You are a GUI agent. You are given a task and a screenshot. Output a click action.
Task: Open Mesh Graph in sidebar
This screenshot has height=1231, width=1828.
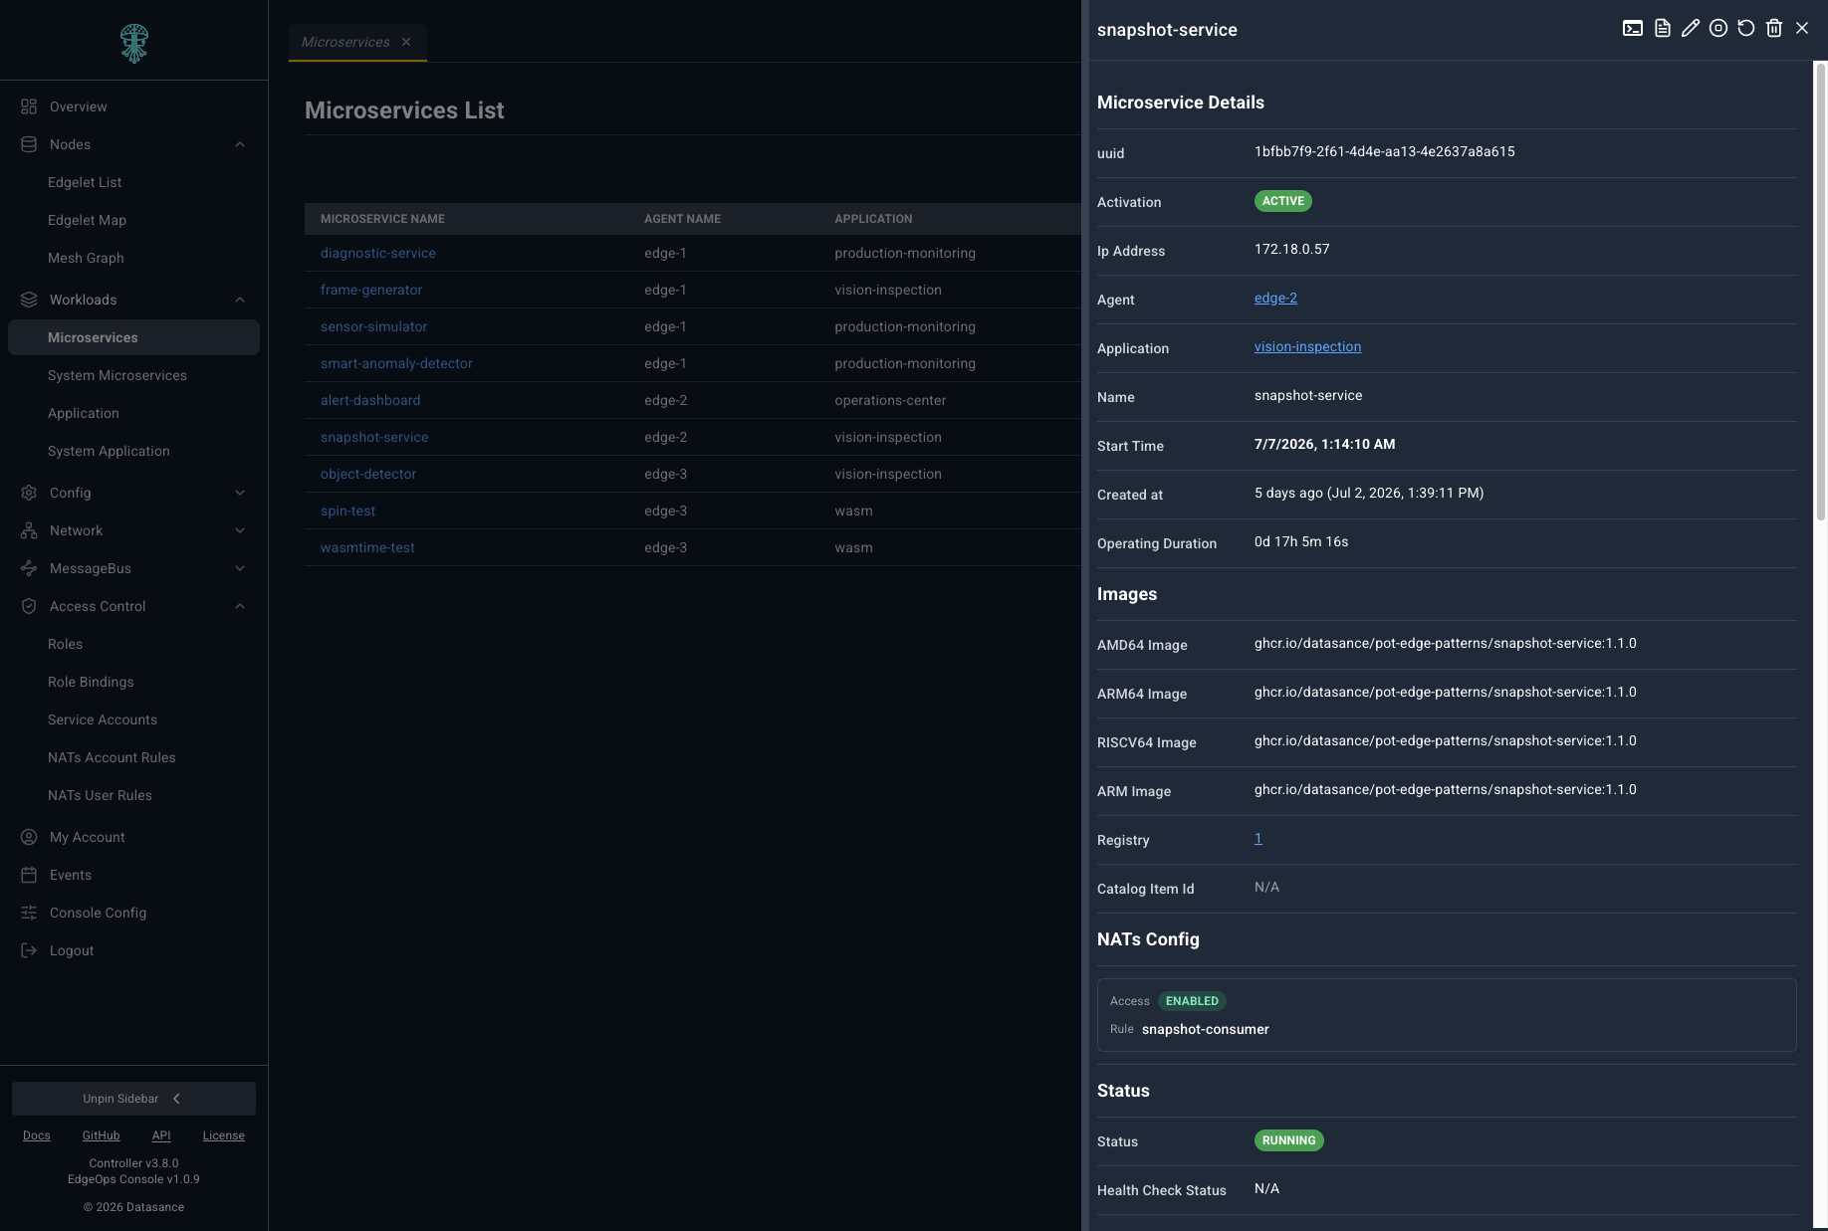[x=86, y=258]
